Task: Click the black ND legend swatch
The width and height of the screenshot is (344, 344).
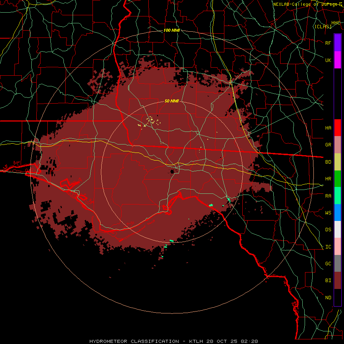Action: 338,297
